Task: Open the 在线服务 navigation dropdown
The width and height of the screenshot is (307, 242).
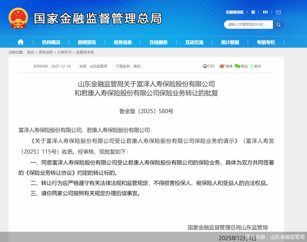Action: point(159,42)
